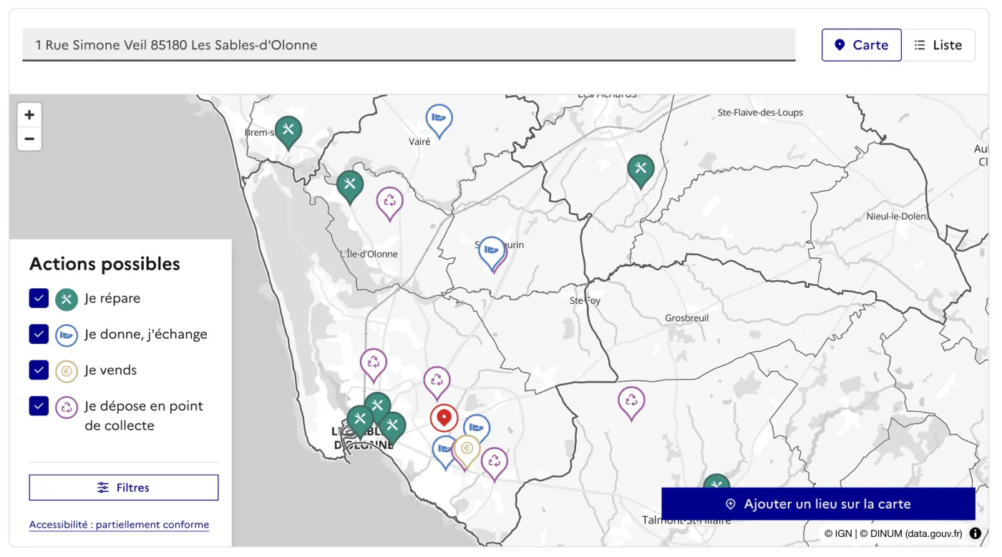Viewport: 1002px width, 557px height.
Task: Toggle Je dépose en point de collecte checkbox
Action: pos(39,405)
